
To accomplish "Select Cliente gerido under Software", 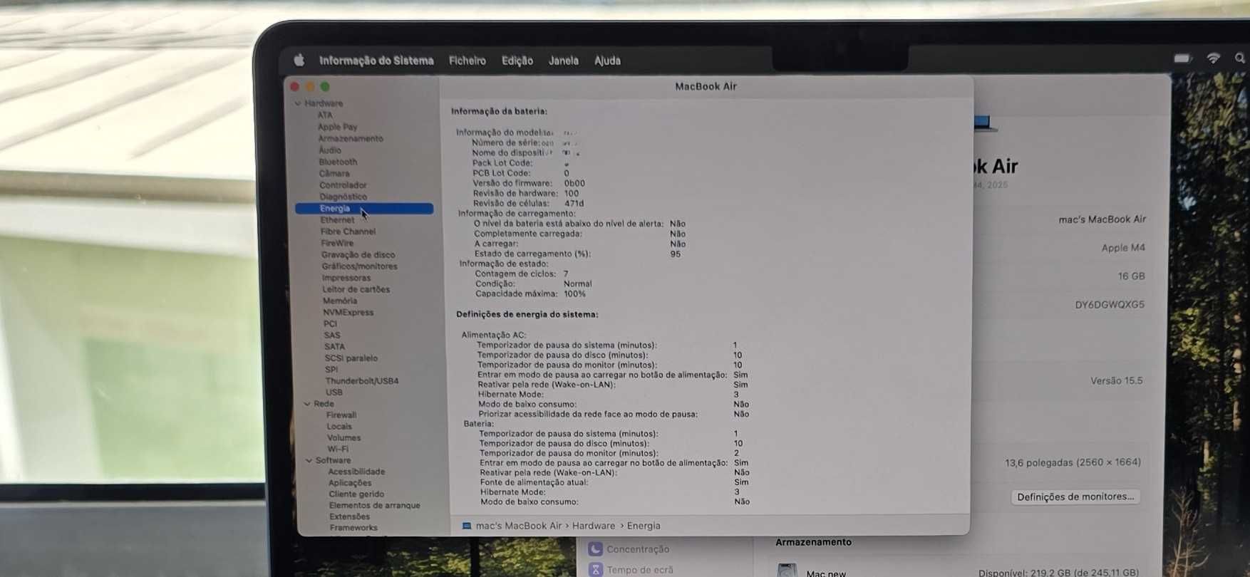I will pos(356,494).
